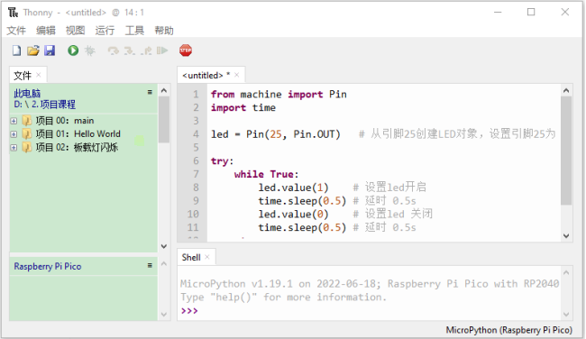Start debugging with the bug icon
This screenshot has width=586, height=339.
90,50
